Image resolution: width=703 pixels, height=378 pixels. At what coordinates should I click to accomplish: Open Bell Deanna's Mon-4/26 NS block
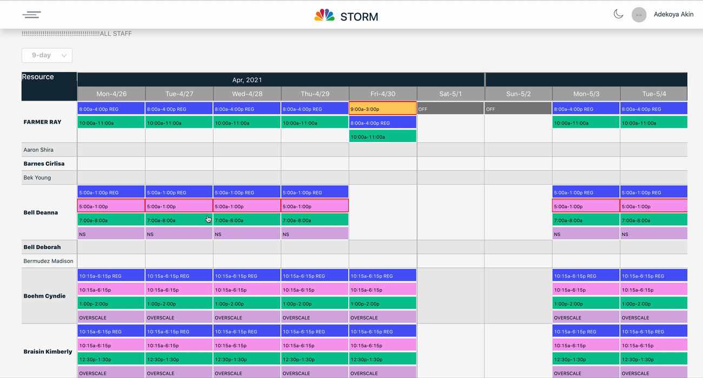[x=111, y=234]
